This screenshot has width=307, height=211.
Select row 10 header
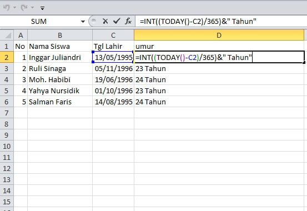pos(7,146)
